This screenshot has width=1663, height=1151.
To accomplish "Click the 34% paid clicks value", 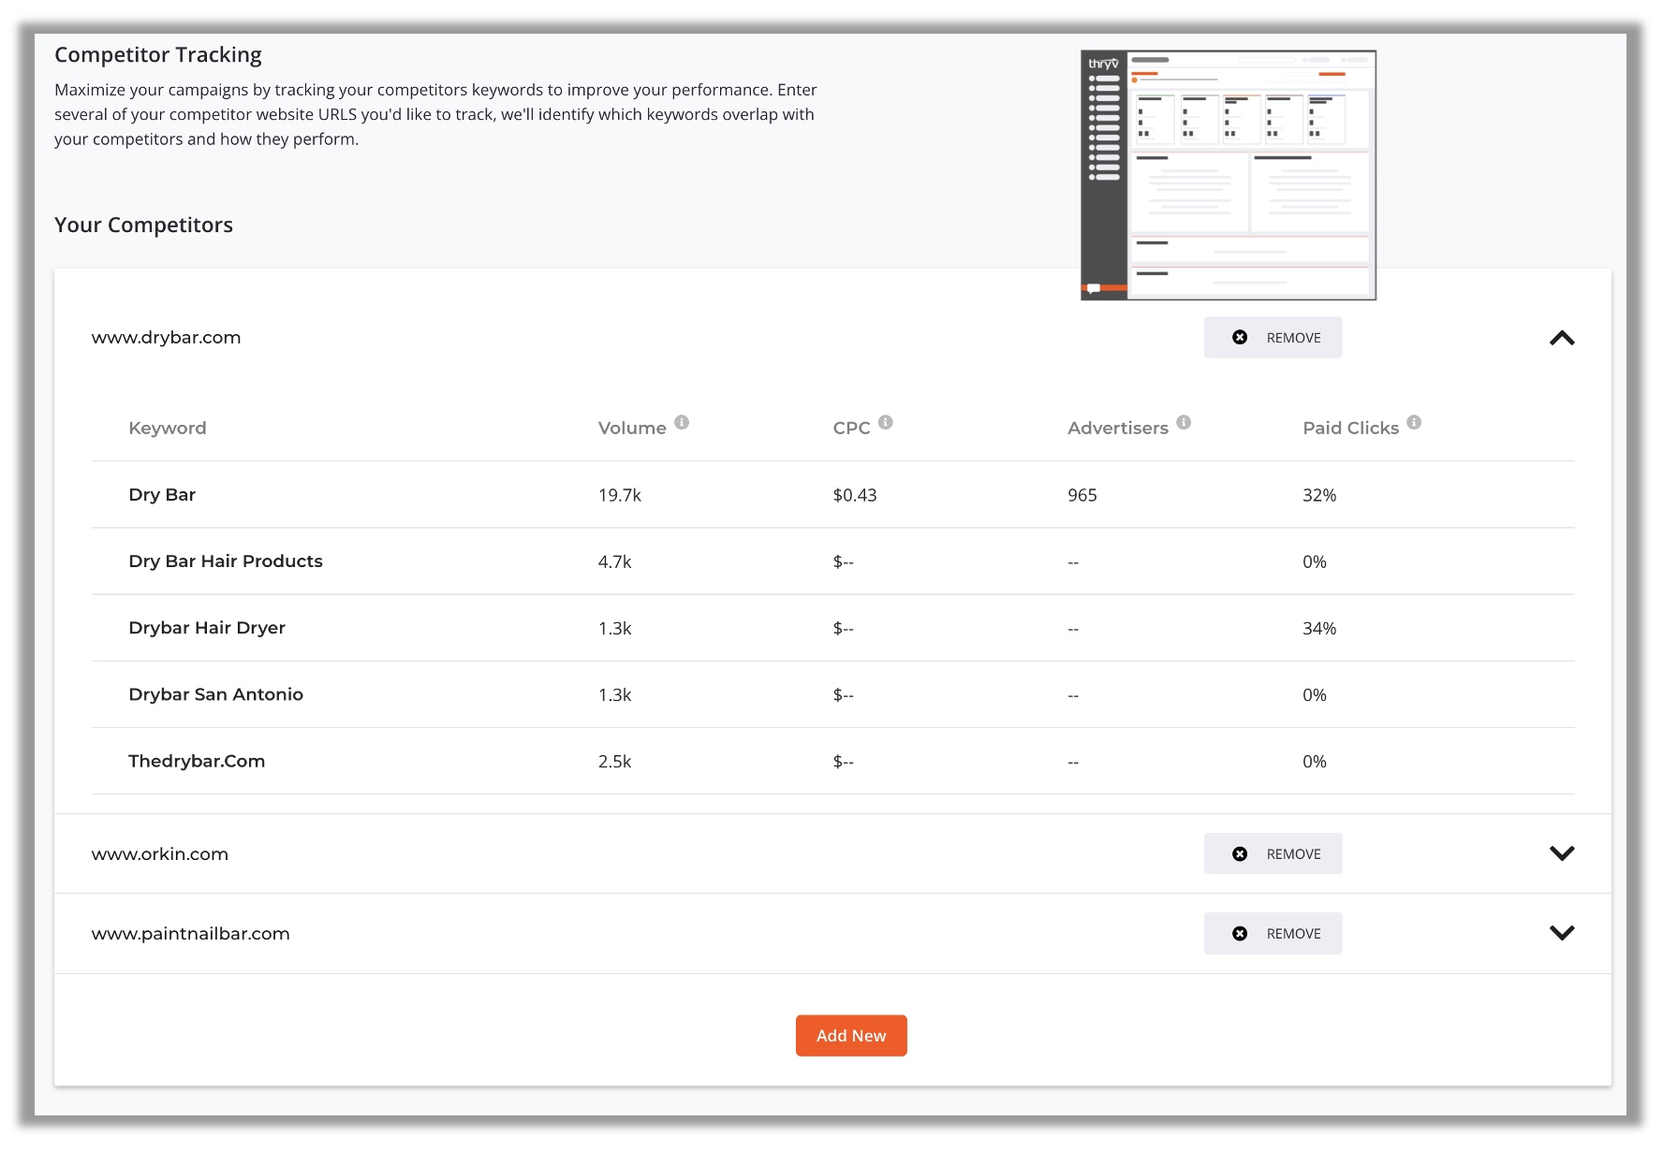I will tap(1319, 628).
